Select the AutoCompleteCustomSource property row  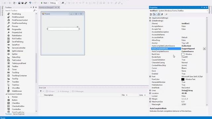[179, 46]
